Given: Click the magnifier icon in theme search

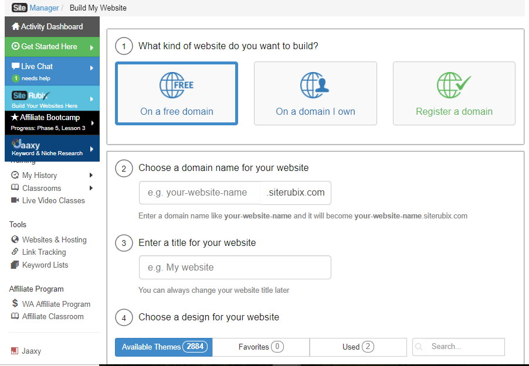Looking at the screenshot, I should tap(419, 347).
